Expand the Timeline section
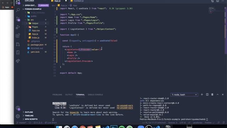This screenshot has width=227, height=128. coord(29,116)
